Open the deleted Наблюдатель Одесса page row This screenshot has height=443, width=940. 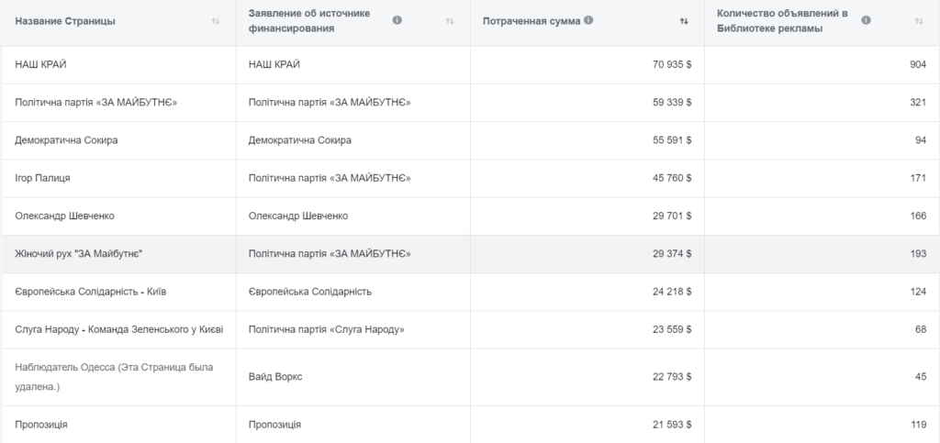[114, 377]
